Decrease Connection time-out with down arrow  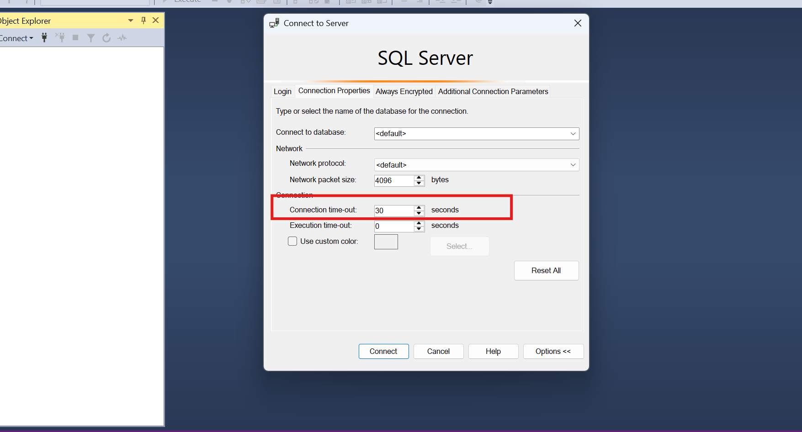coord(419,213)
